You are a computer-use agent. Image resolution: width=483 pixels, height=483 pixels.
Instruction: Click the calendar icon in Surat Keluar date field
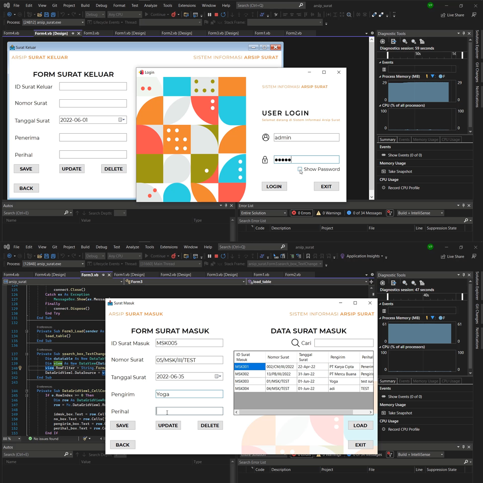click(120, 120)
